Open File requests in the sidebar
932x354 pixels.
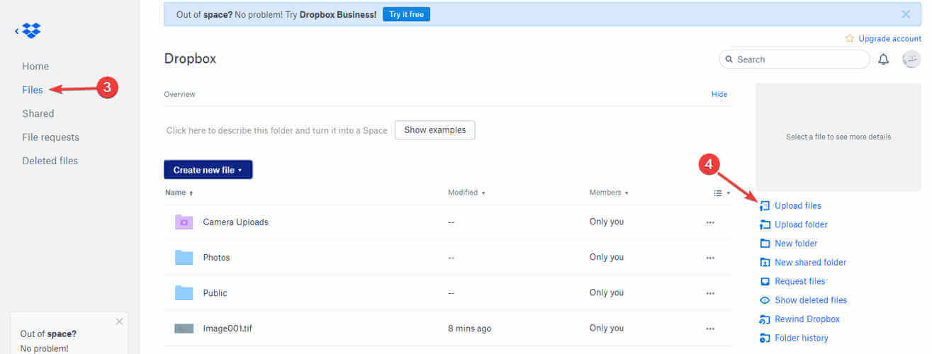click(50, 137)
